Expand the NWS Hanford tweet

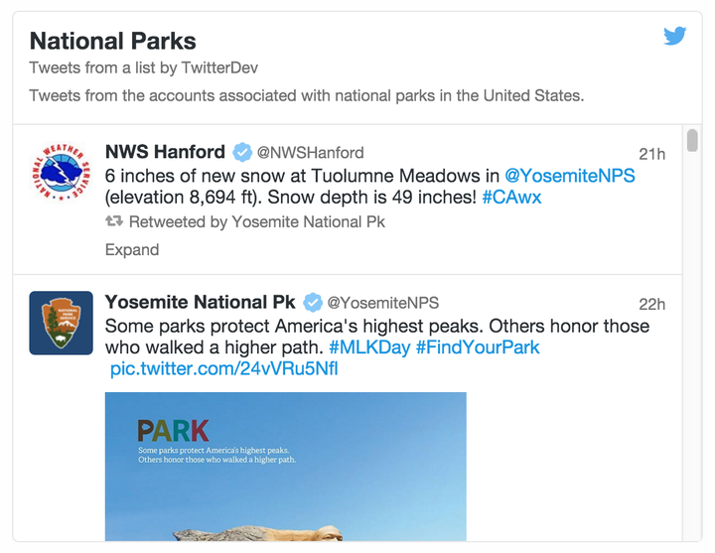(132, 249)
